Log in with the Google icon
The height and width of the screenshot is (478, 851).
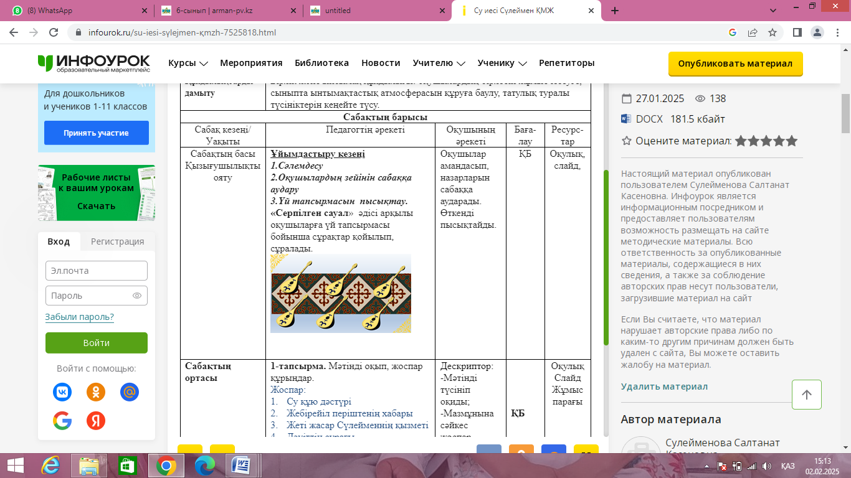pos(62,421)
